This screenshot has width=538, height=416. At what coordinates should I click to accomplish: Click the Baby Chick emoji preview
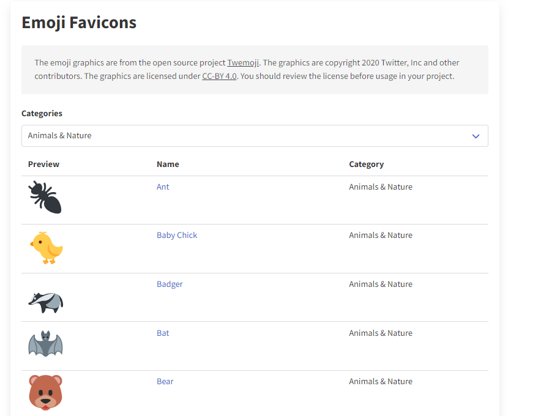(x=46, y=248)
